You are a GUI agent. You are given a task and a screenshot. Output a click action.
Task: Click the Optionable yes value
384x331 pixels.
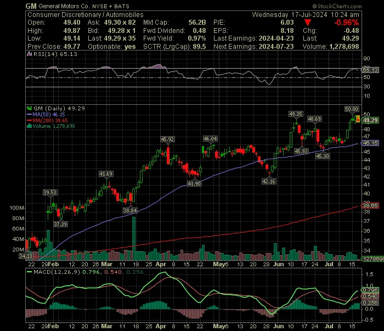coord(130,47)
